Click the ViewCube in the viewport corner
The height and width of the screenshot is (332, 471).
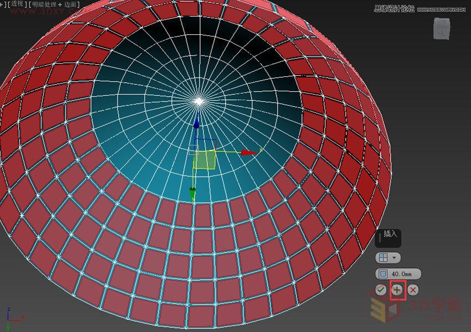(x=442, y=29)
